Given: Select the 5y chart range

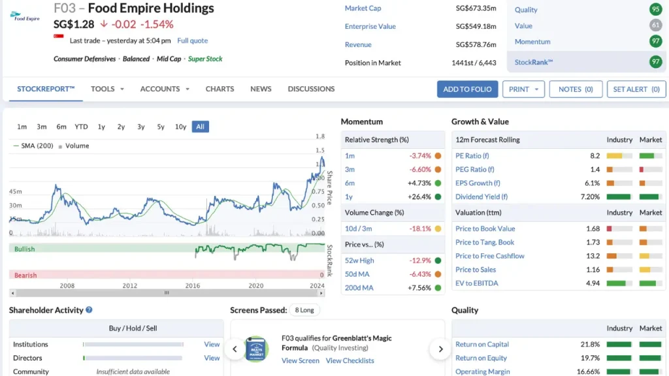Looking at the screenshot, I should [x=161, y=127].
